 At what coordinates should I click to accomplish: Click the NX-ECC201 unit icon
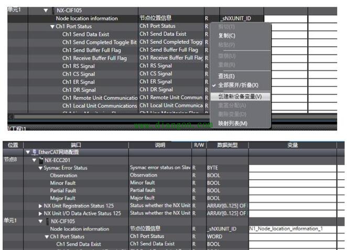[x=41, y=160]
